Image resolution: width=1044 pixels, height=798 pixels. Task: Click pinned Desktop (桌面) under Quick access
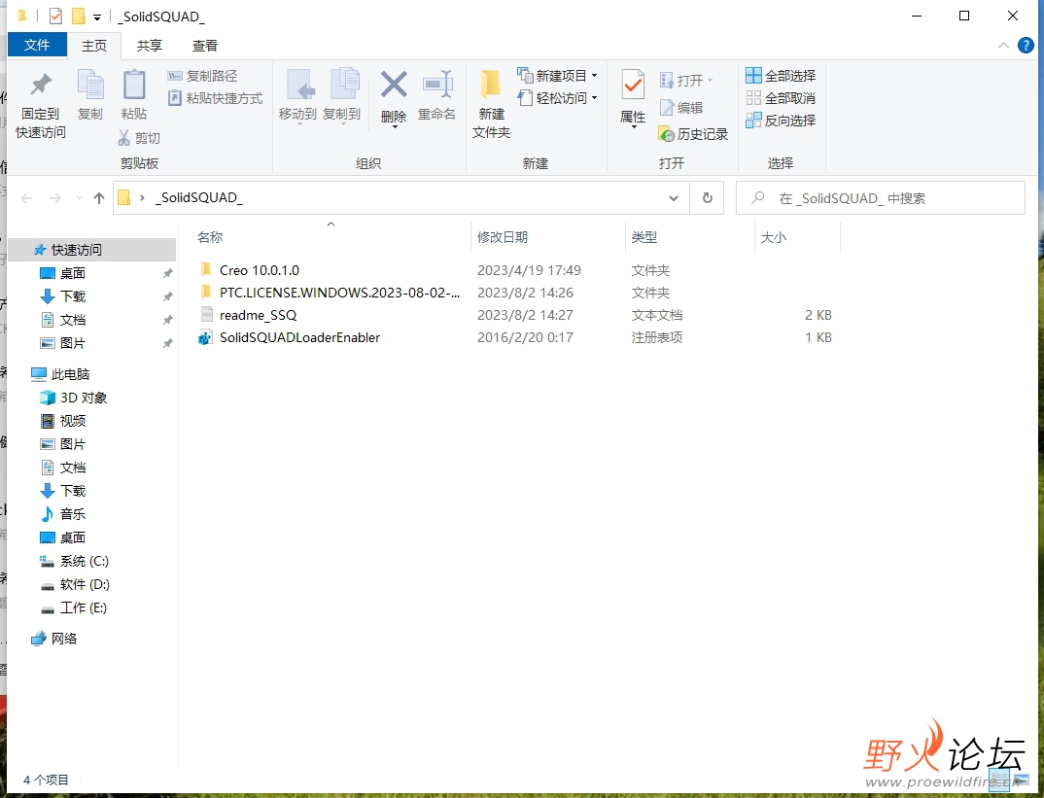(73, 273)
